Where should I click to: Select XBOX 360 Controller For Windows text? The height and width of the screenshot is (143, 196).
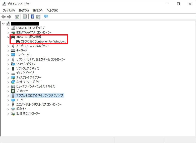pyautogui.click(x=43, y=41)
